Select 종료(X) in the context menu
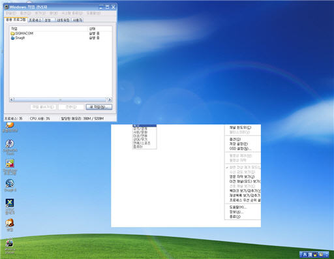Screen dimensions: 334x259 tap(235, 217)
